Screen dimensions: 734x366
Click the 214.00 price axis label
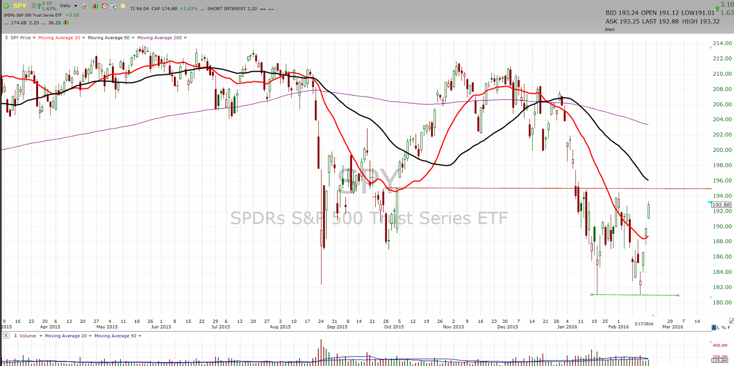[x=722, y=43]
